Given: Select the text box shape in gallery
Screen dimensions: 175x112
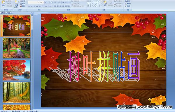Looking at the screenshot, I should (88, 1).
